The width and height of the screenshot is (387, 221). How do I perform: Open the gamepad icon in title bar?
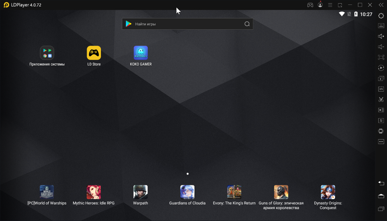[310, 5]
